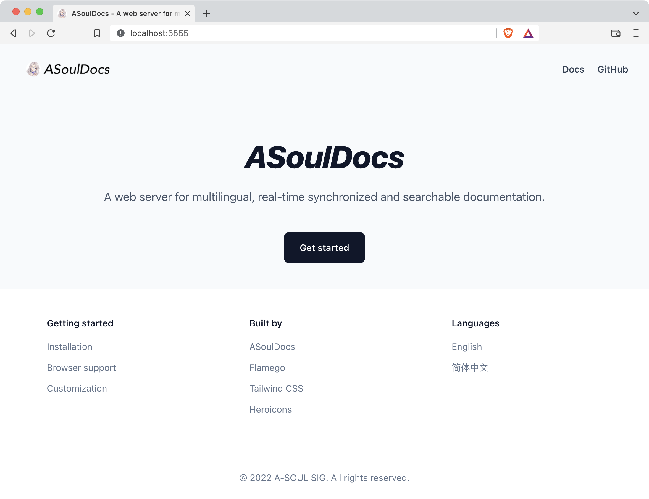This screenshot has width=649, height=499.
Task: Click the ASoulDocs tab favicon
Action: tap(62, 13)
